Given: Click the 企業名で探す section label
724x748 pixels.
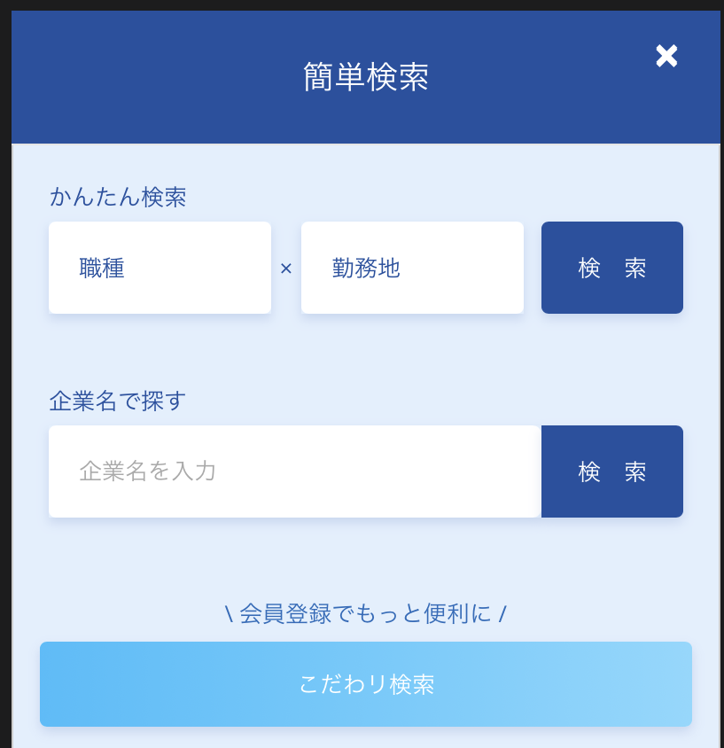Looking at the screenshot, I should tap(118, 401).
